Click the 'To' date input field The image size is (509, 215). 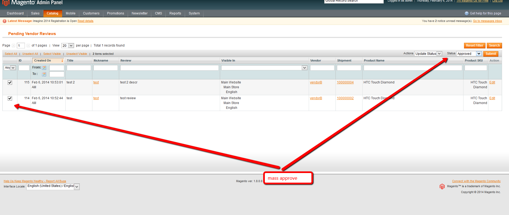click(57, 74)
